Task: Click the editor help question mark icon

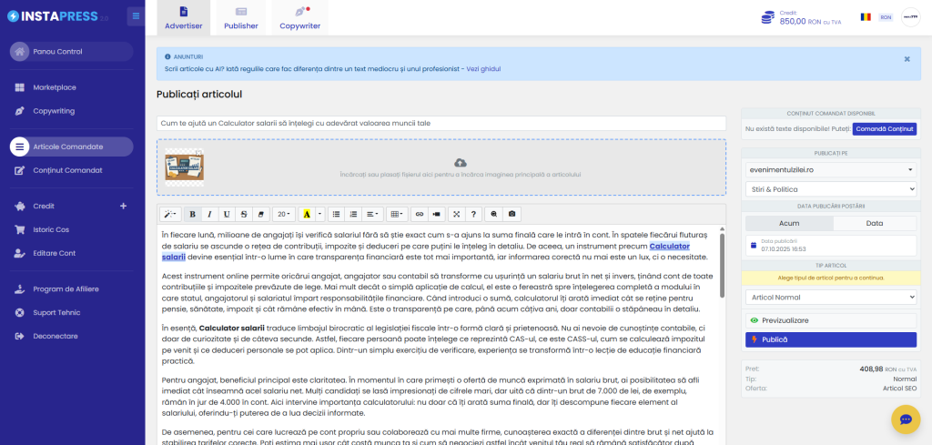Action: point(473,214)
